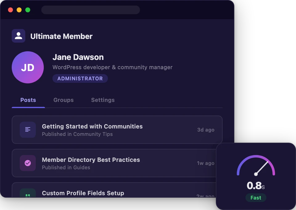Viewport: 296px width, 210px height.
Task: Open the Custom Profile Fields Setup post
Action: pyautogui.click(x=114, y=190)
